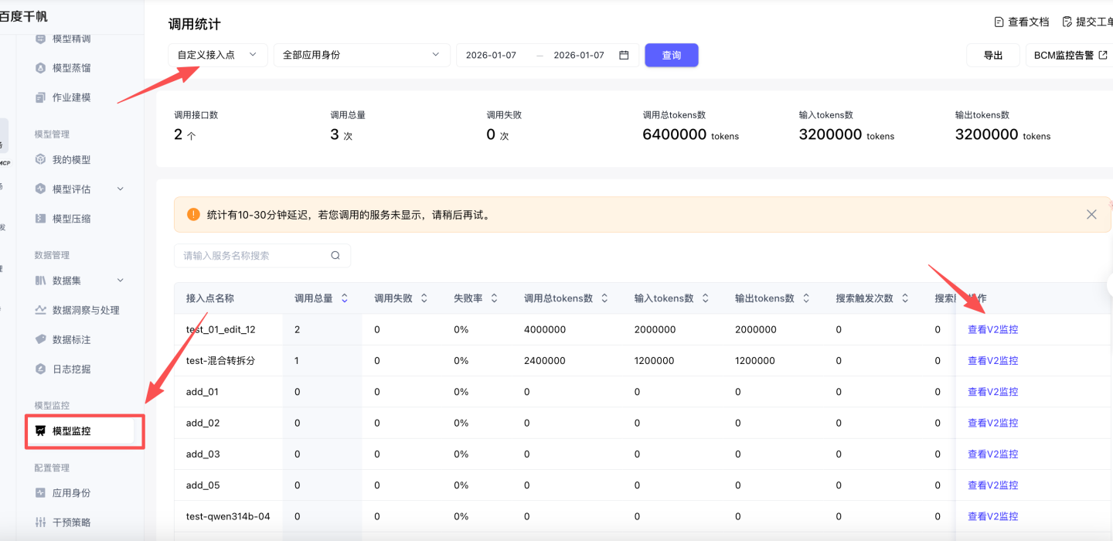Open the 自定义接入点 dropdown
Screen dimensions: 1113x541
click(x=218, y=56)
